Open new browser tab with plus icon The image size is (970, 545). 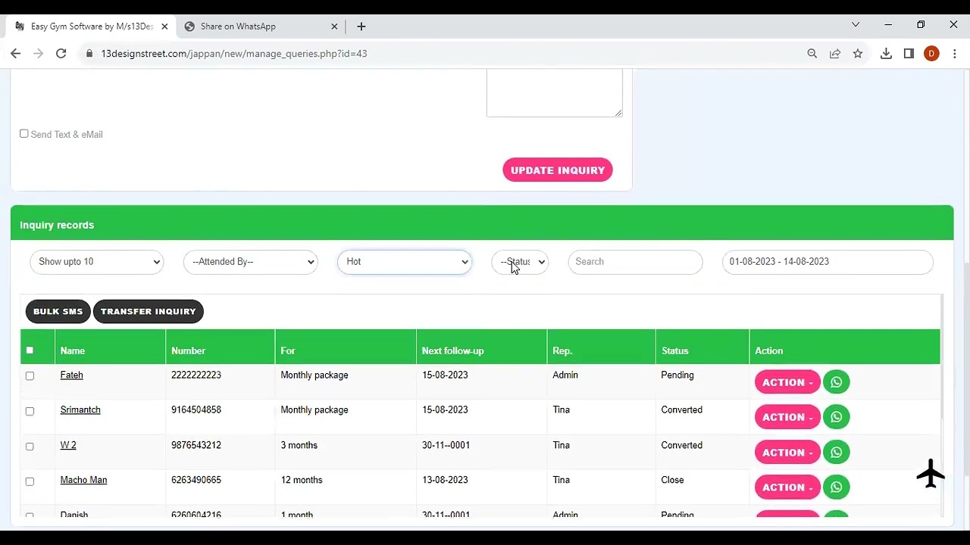coord(361,26)
